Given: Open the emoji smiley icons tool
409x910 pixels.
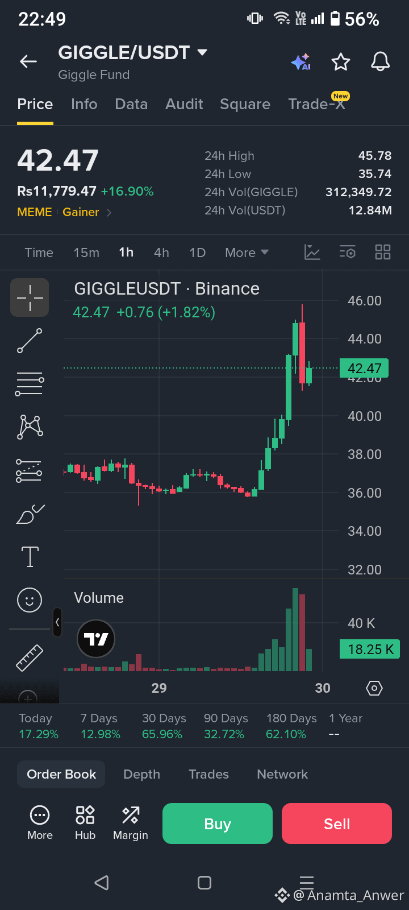Looking at the screenshot, I should (30, 599).
